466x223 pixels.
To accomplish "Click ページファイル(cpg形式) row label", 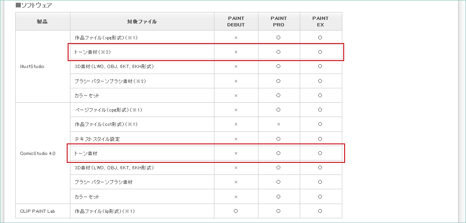I will pos(108,110).
